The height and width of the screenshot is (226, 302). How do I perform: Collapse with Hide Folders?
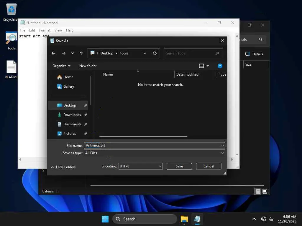coord(63,167)
